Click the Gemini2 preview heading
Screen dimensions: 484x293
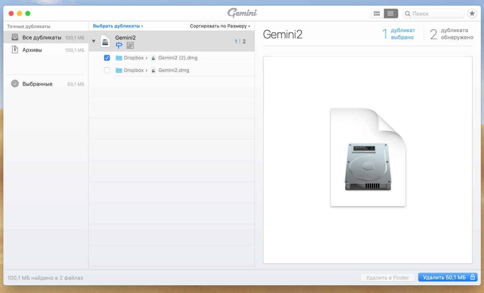[283, 34]
